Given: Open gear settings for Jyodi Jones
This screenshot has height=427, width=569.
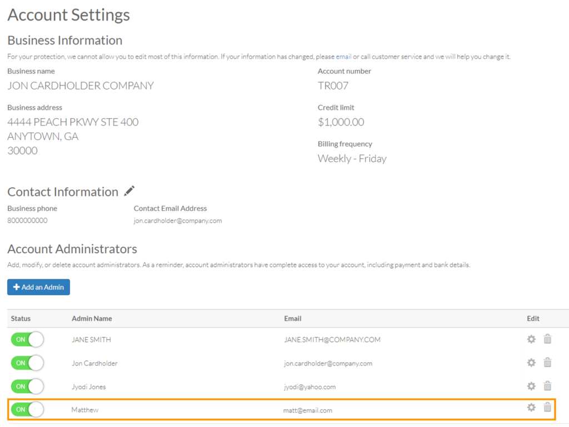Looking at the screenshot, I should click(531, 386).
